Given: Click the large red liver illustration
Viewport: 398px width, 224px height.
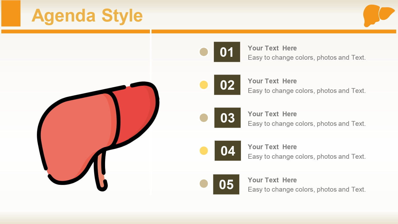Looking at the screenshot, I should coord(98,136).
